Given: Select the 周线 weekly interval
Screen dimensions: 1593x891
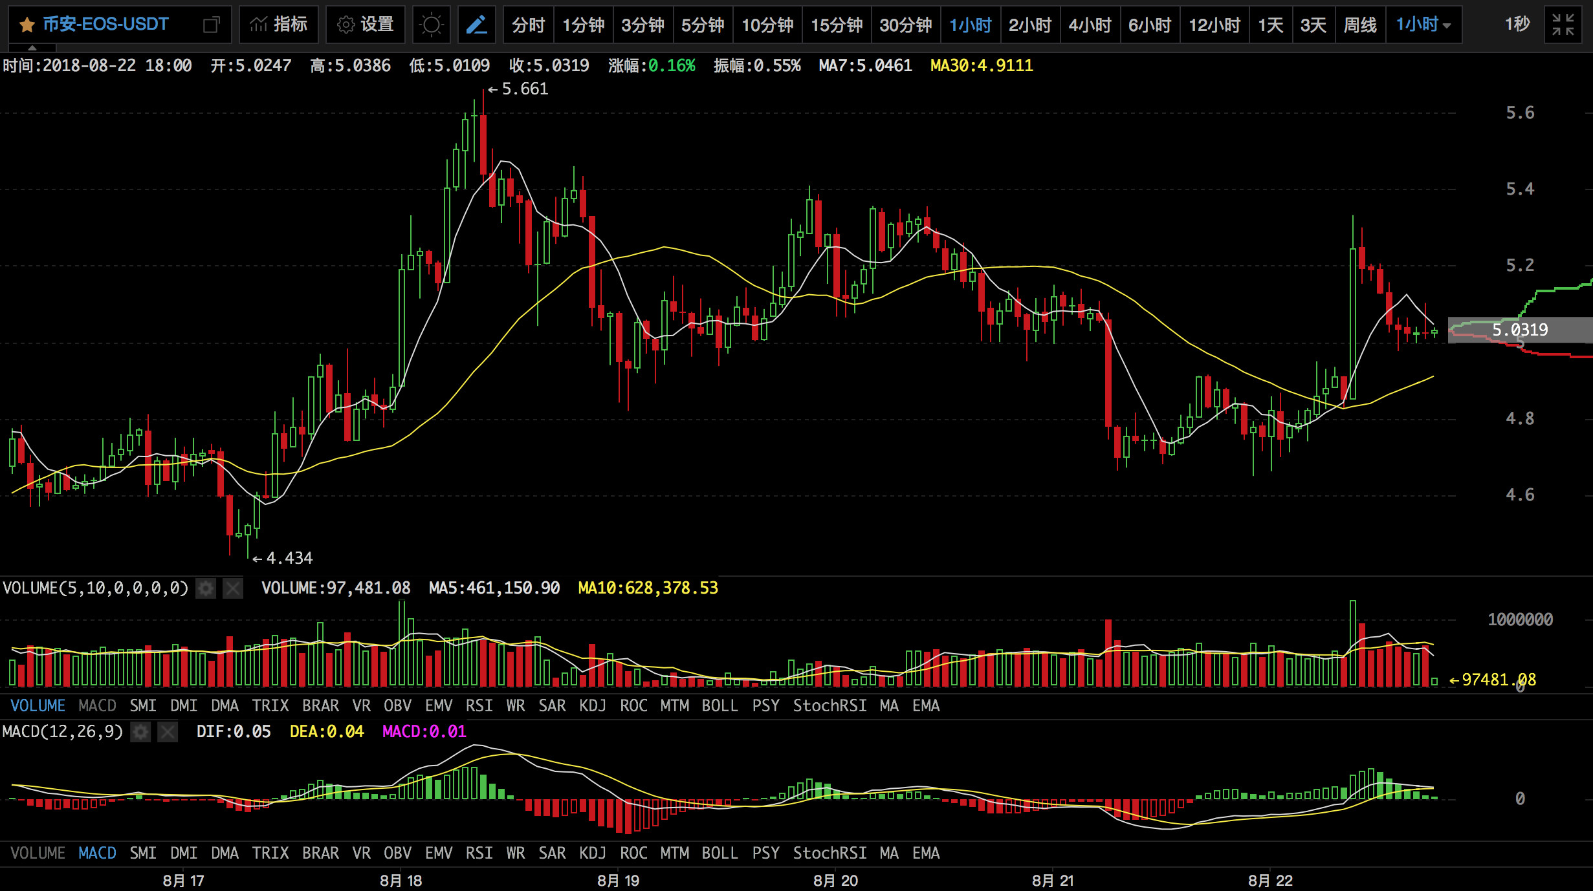Looking at the screenshot, I should (x=1361, y=25).
